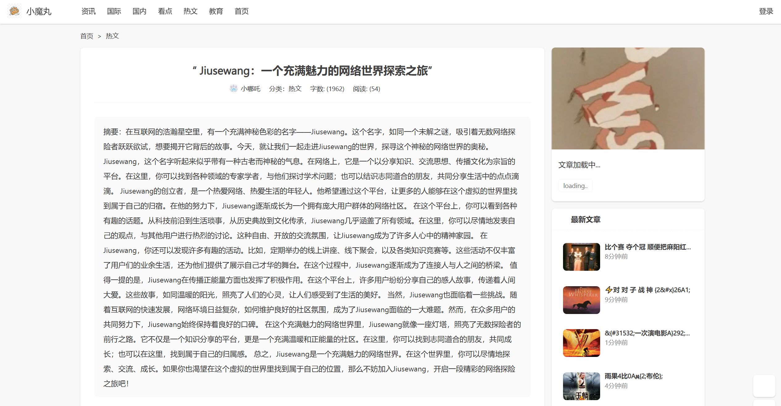Viewport: 781px width, 406px height.
Task: Open the 教育 navigation item
Action: click(x=216, y=11)
